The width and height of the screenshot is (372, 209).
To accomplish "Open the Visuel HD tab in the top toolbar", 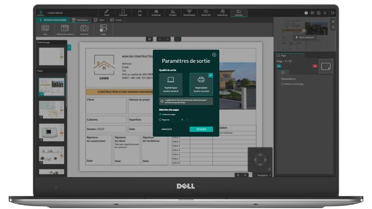I will [205, 13].
